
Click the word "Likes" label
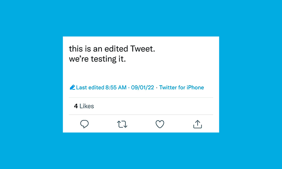(87, 106)
